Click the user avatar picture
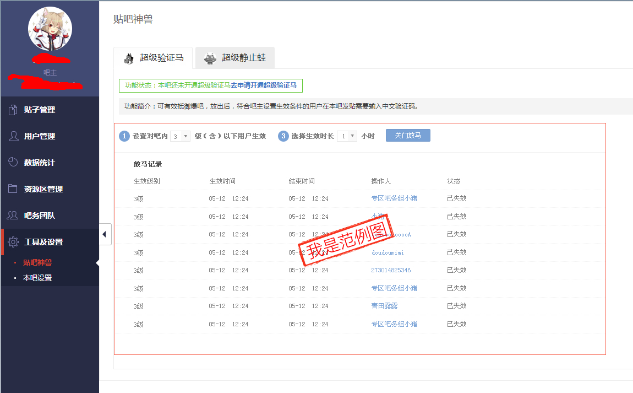633x393 pixels. coord(50,29)
